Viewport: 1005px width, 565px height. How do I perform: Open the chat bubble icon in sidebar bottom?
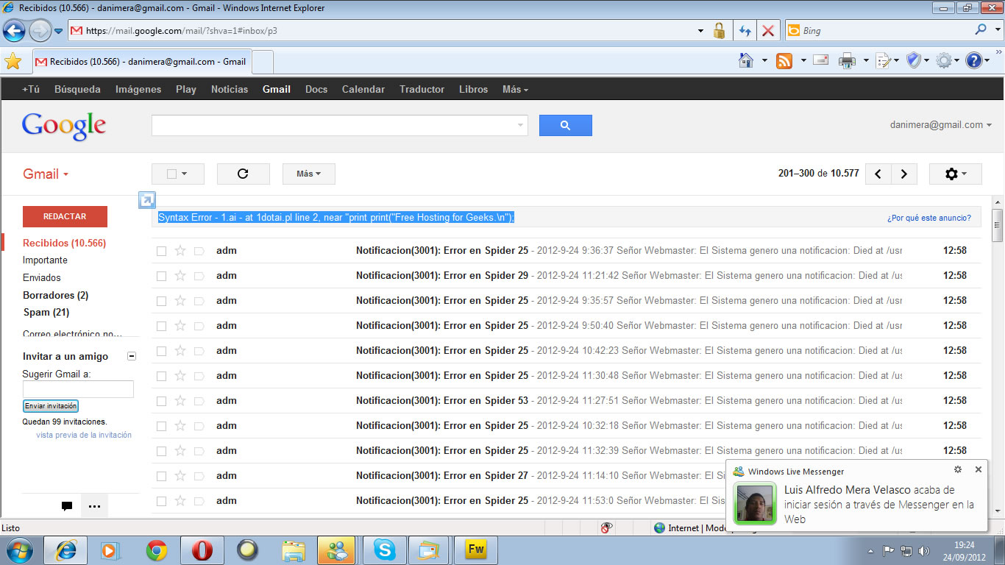click(67, 506)
